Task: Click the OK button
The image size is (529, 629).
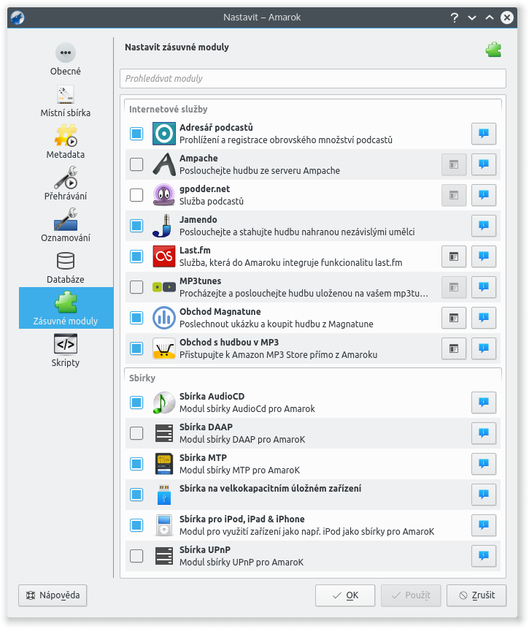Action: click(x=345, y=595)
